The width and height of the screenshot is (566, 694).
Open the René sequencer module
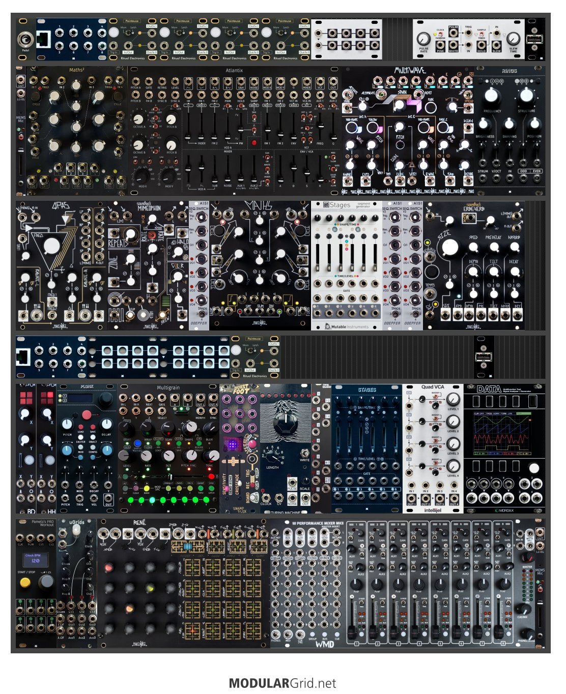(183, 583)
